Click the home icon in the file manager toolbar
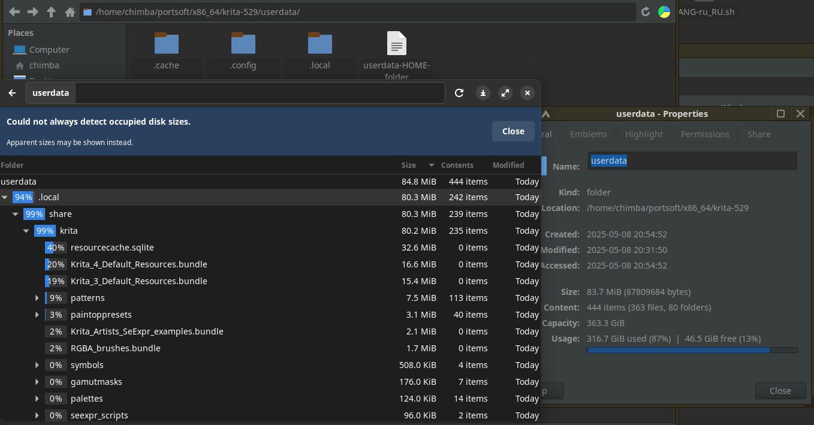Viewport: 814px width, 425px height. tap(70, 12)
